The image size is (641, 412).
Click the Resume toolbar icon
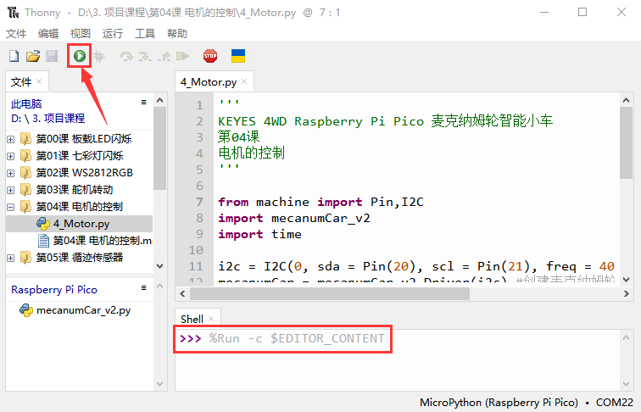pyautogui.click(x=182, y=56)
